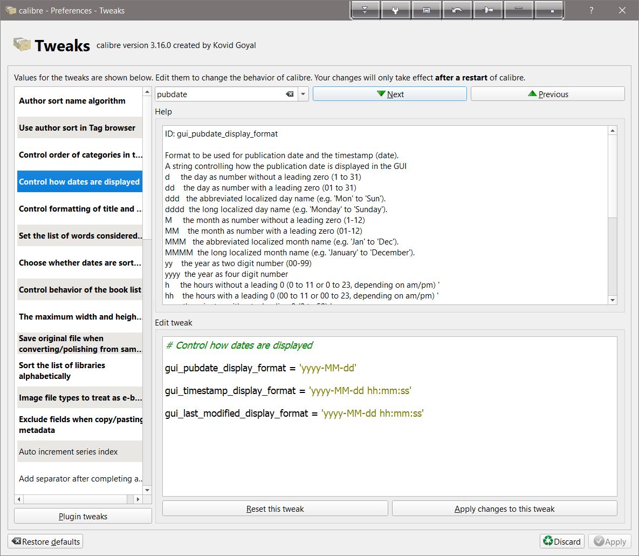Click the Previous search button

coord(547,94)
